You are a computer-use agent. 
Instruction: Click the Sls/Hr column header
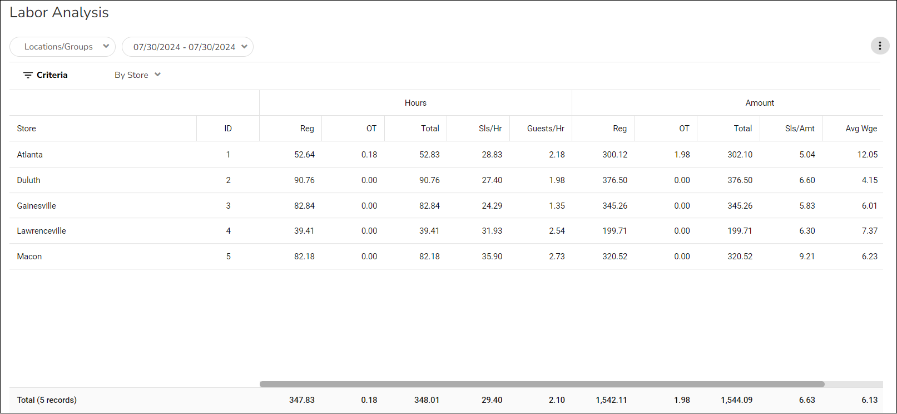[x=490, y=129]
